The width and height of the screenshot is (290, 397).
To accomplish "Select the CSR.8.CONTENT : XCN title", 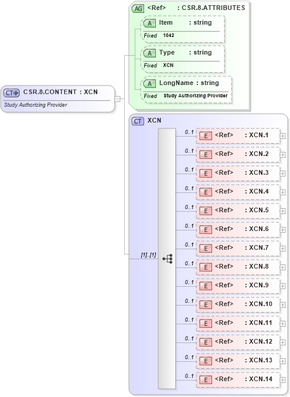I will click(60, 92).
